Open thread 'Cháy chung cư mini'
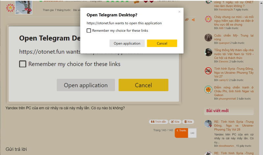 (234, 21)
